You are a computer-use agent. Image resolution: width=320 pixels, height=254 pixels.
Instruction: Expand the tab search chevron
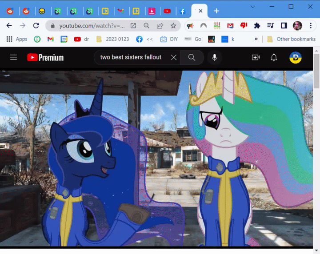253,7
